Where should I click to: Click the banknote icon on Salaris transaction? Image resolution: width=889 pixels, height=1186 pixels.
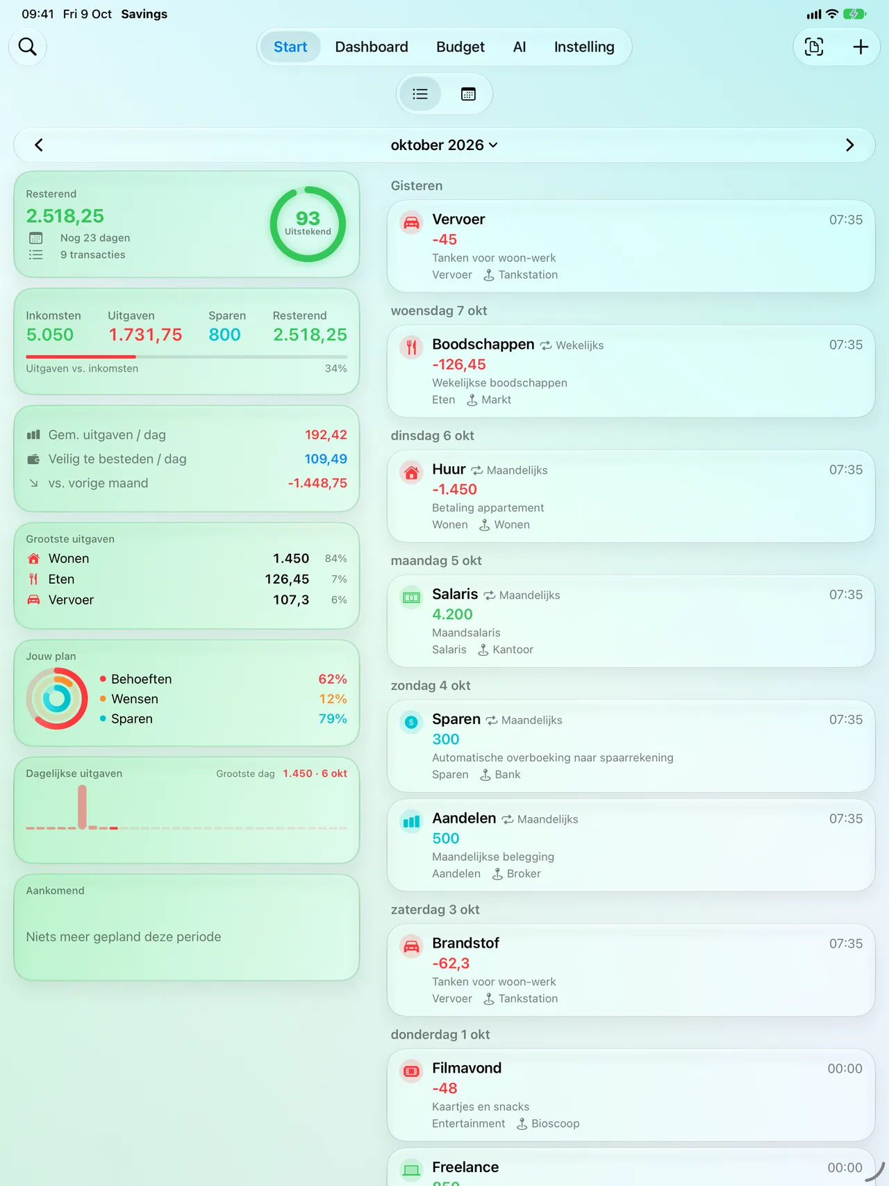click(412, 598)
